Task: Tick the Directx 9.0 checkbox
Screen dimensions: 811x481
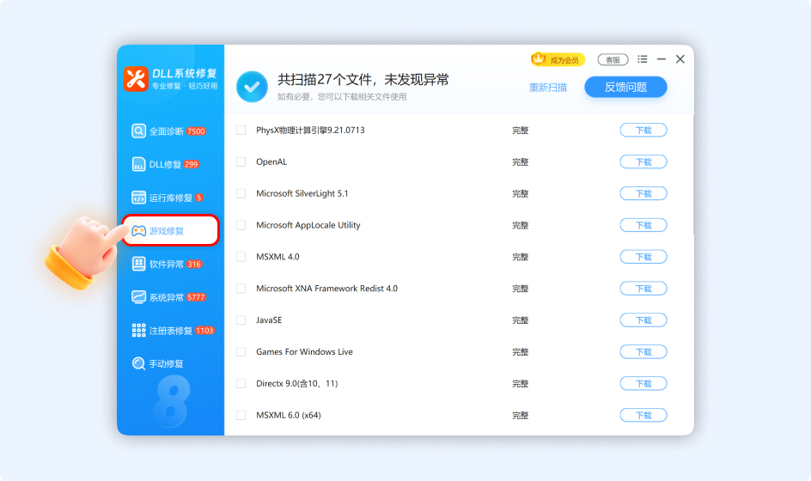Action: 241,383
